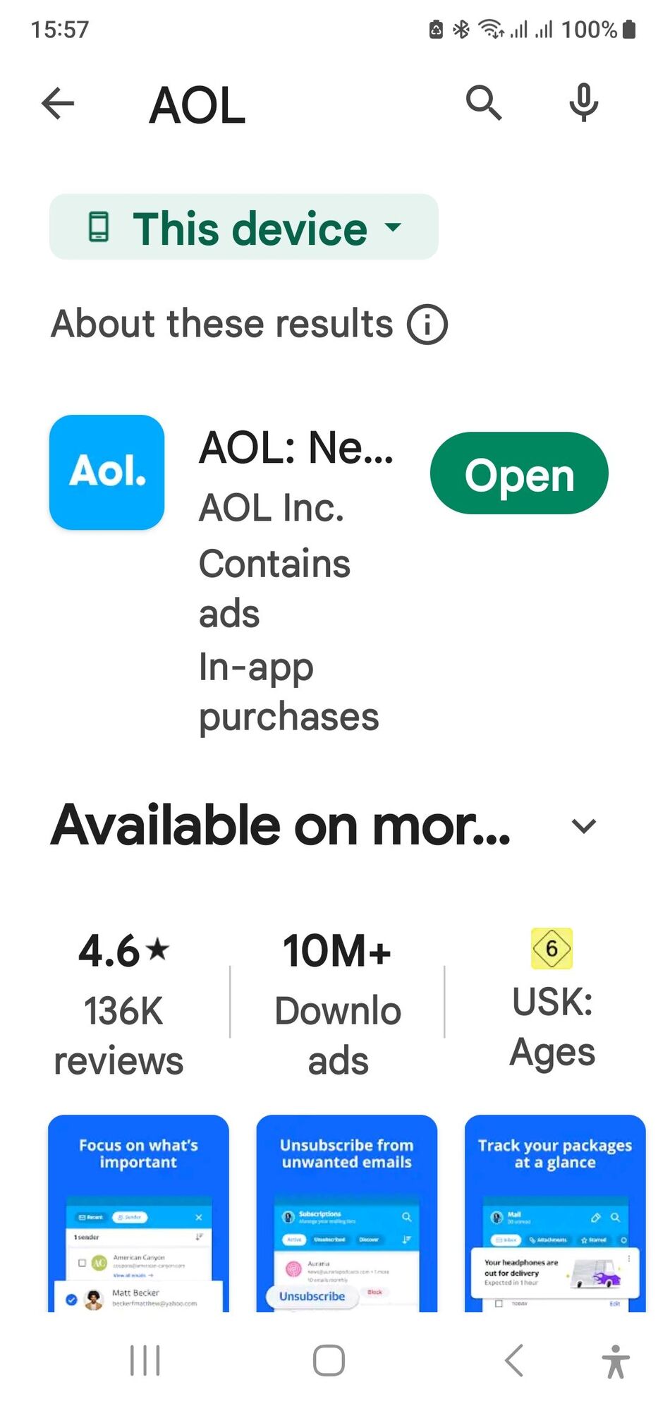The height and width of the screenshot is (1411, 658).
Task: Tap the search magnifier icon
Action: coord(484,104)
